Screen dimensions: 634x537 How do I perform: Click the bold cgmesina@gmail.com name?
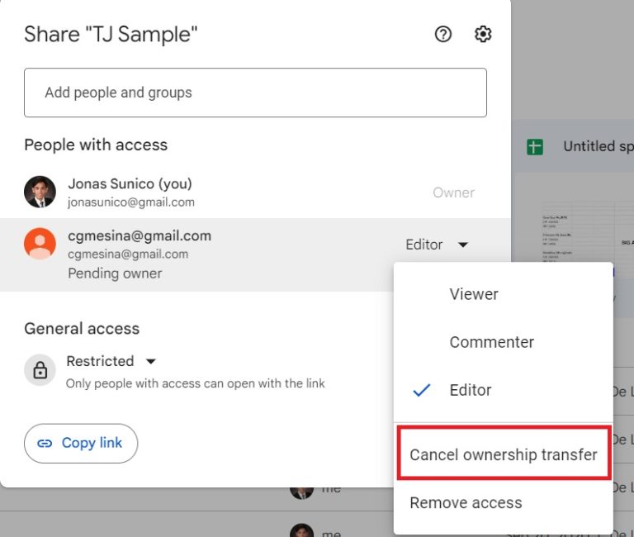[140, 236]
